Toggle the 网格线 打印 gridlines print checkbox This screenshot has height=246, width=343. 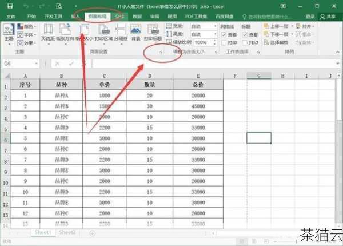click(x=224, y=43)
